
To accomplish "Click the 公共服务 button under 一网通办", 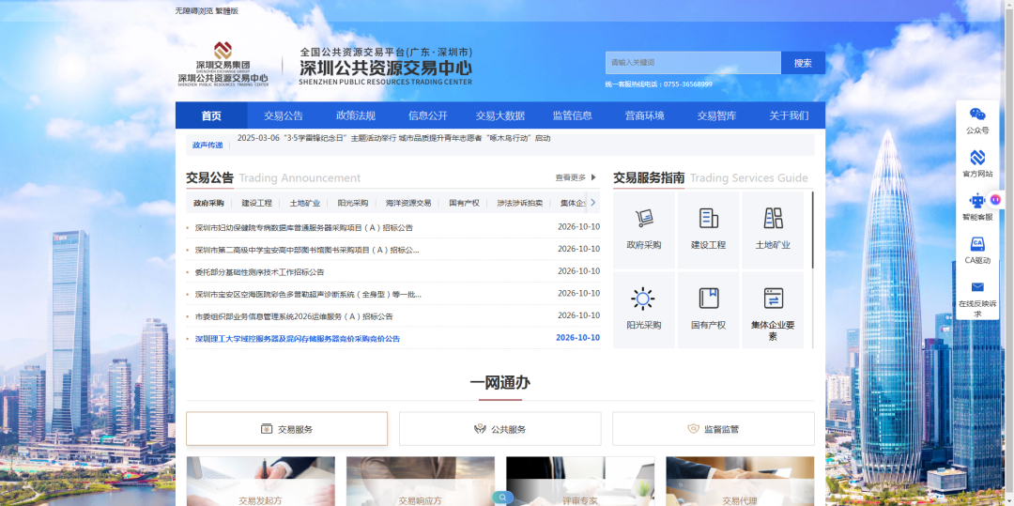I will point(499,428).
